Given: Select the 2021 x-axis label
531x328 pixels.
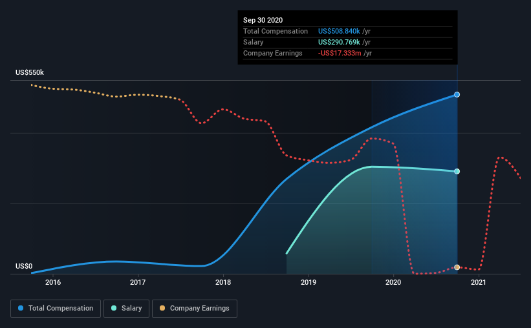Looking at the screenshot, I should (479, 282).
